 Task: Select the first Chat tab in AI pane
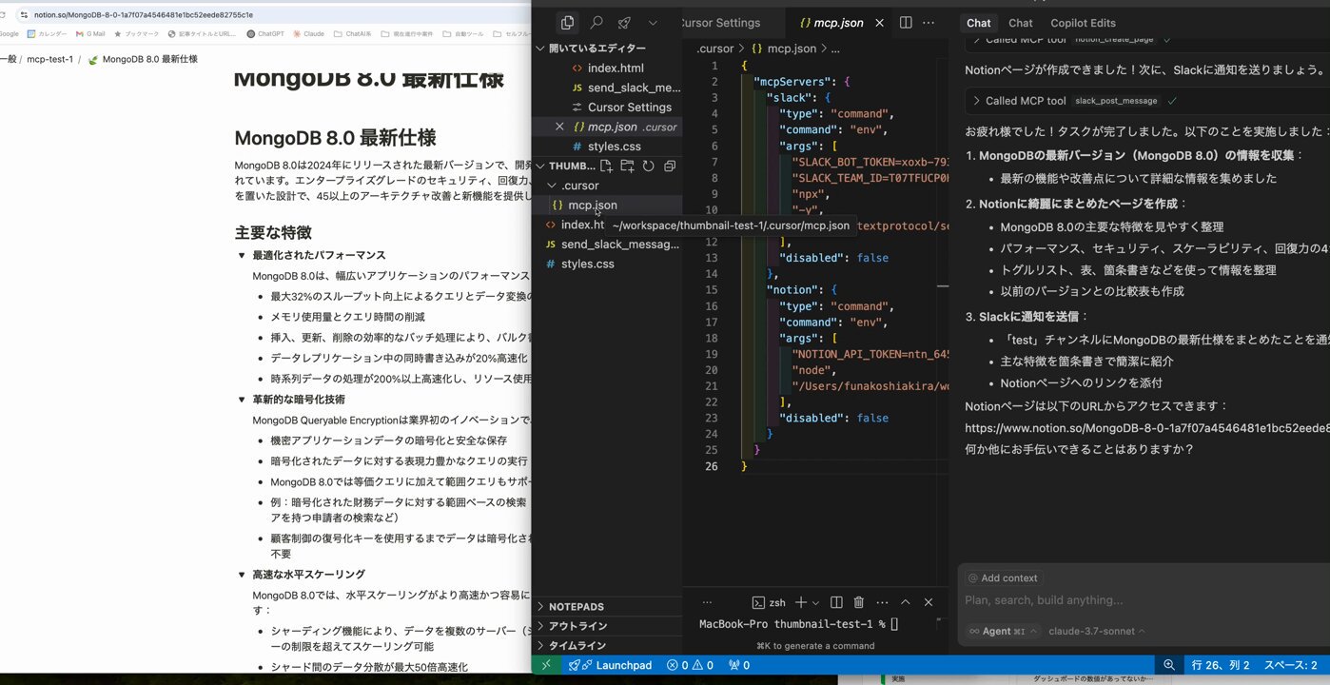tap(978, 23)
